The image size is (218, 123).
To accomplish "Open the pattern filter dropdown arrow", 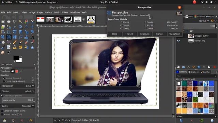I will [216, 76].
